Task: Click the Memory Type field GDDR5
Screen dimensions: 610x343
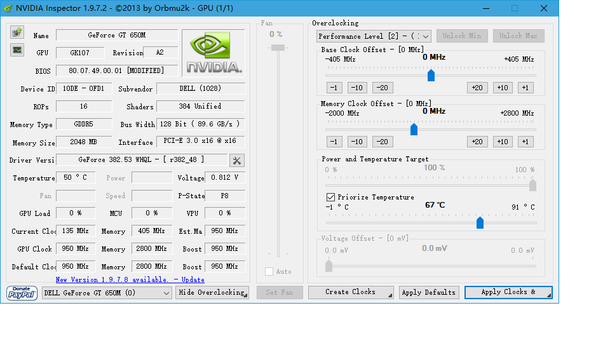Action: click(x=84, y=124)
